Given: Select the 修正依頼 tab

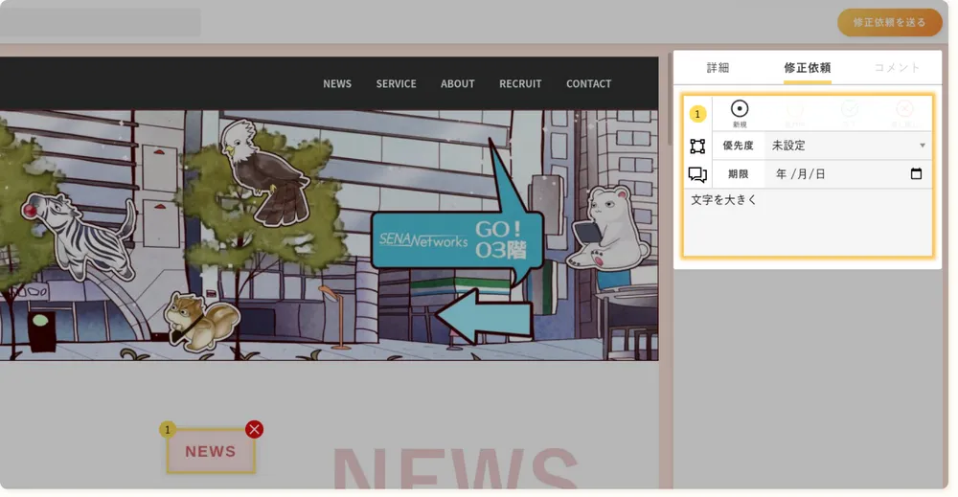Looking at the screenshot, I should [807, 68].
